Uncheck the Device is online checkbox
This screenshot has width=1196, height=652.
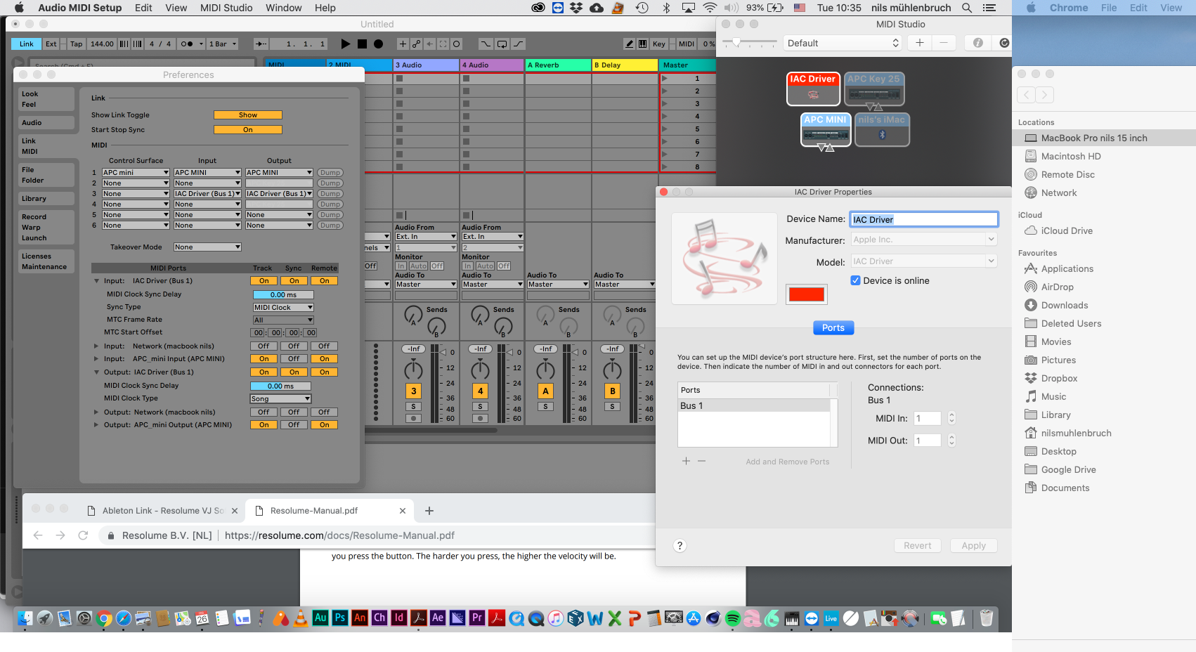855,280
